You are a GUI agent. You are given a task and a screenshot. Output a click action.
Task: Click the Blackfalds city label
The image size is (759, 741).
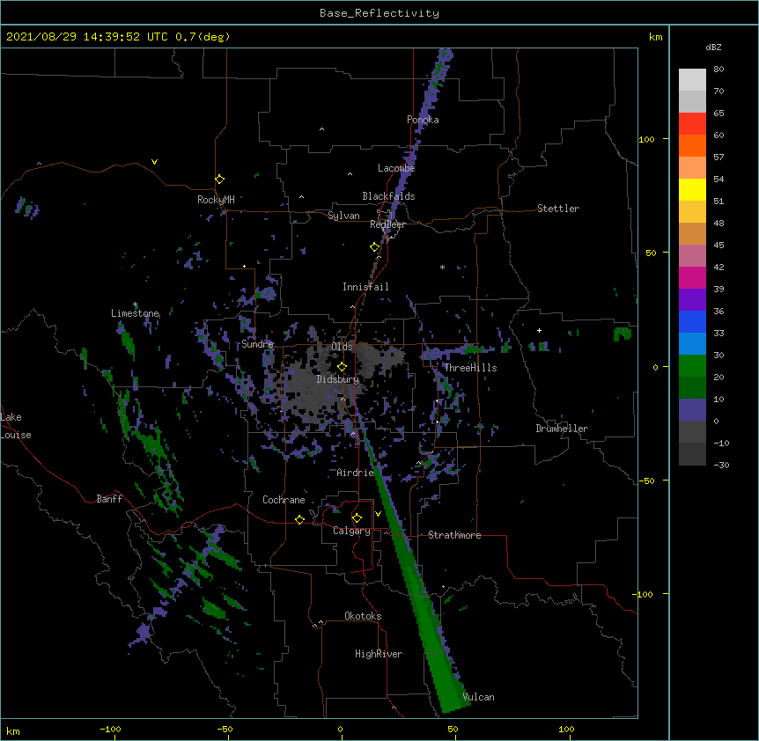click(388, 196)
